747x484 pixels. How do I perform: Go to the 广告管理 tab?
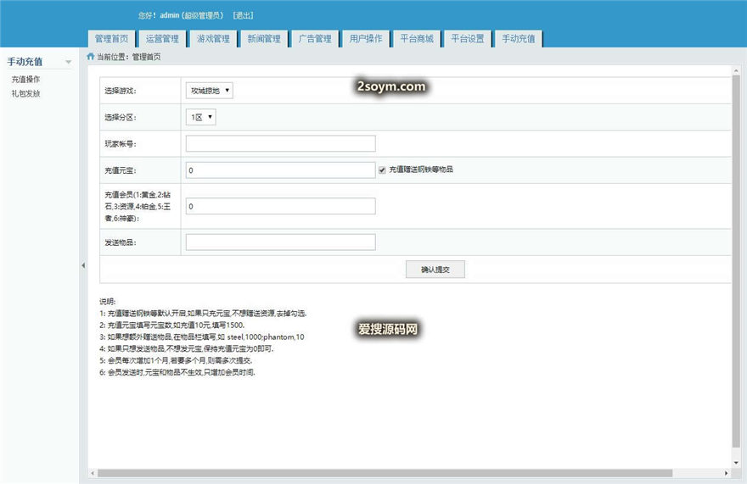pyautogui.click(x=315, y=39)
